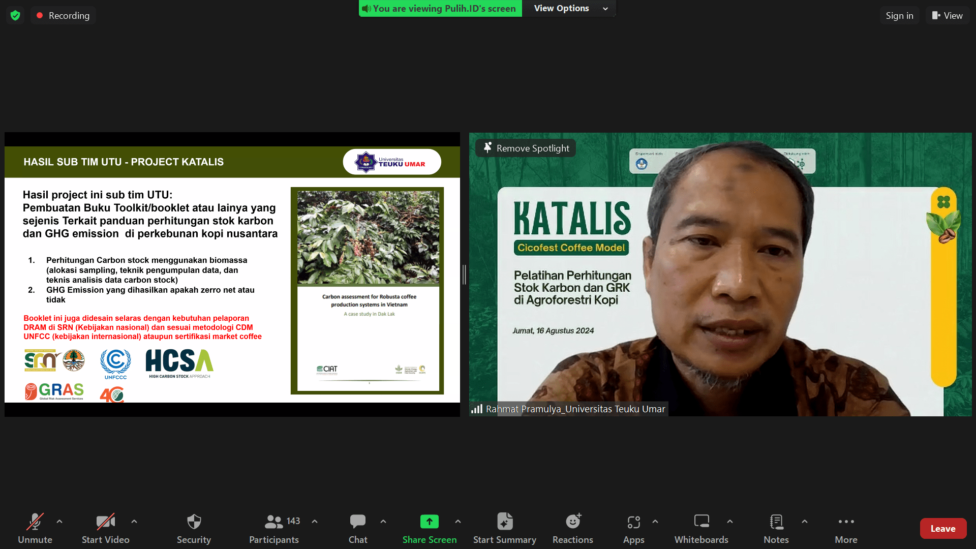Click the green Share Screen button

point(430,529)
